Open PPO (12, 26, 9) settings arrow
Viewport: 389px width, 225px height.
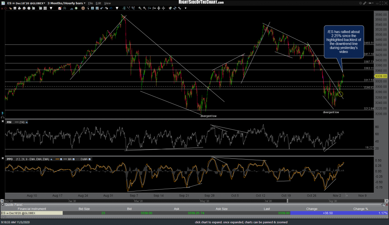tap(51, 159)
